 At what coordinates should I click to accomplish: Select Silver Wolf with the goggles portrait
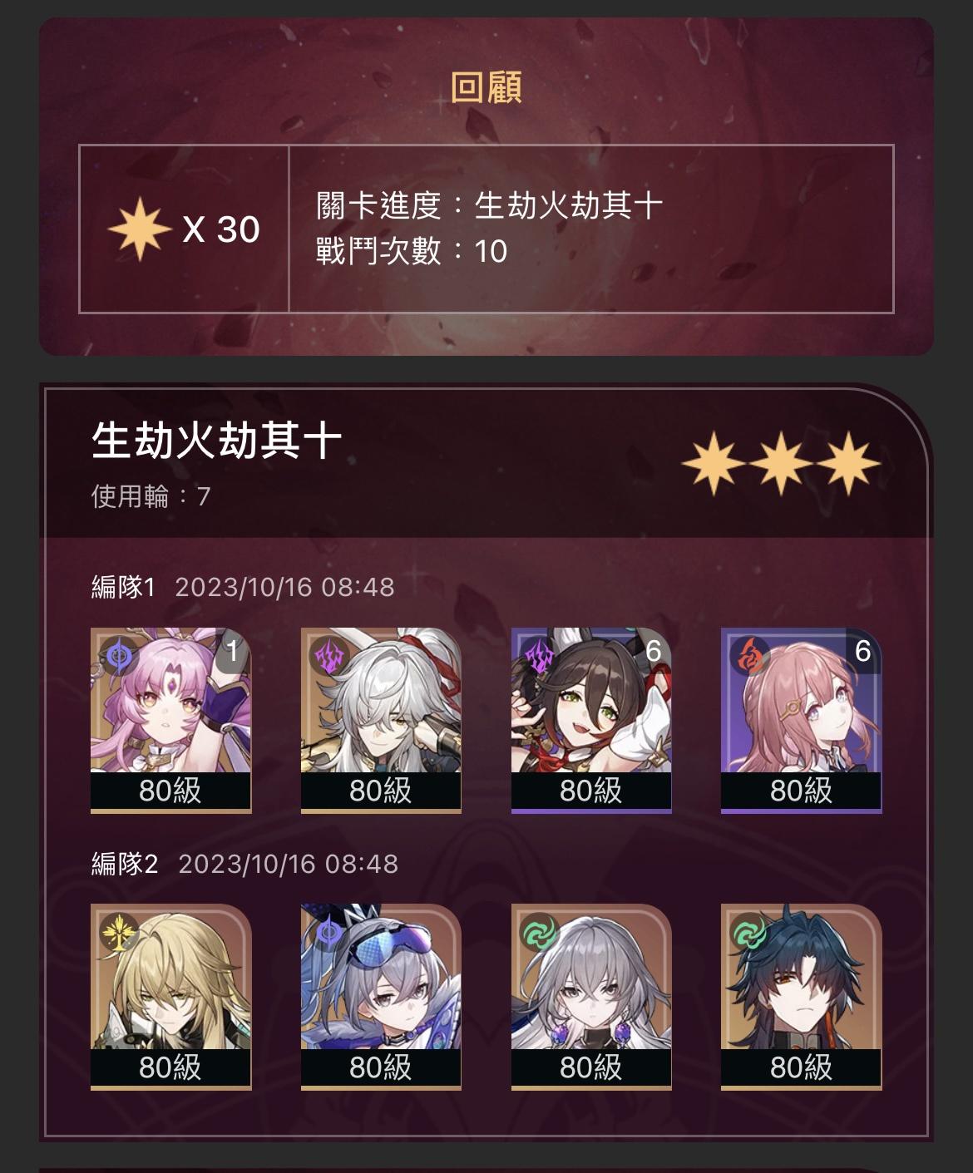pos(381,997)
